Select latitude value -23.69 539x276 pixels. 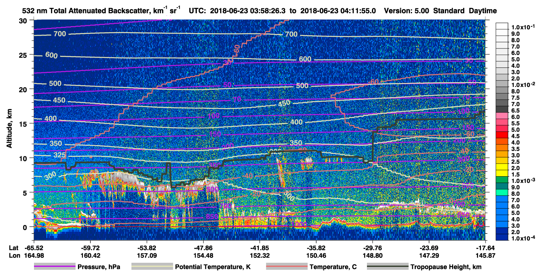tap(429, 247)
